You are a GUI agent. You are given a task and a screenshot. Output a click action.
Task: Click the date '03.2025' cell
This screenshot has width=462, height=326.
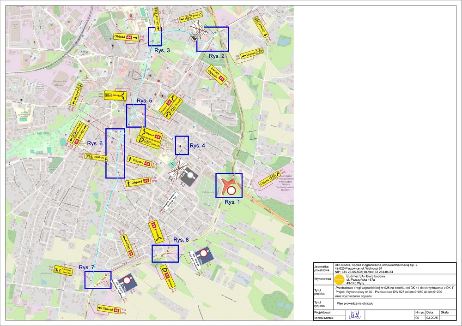[433, 317]
